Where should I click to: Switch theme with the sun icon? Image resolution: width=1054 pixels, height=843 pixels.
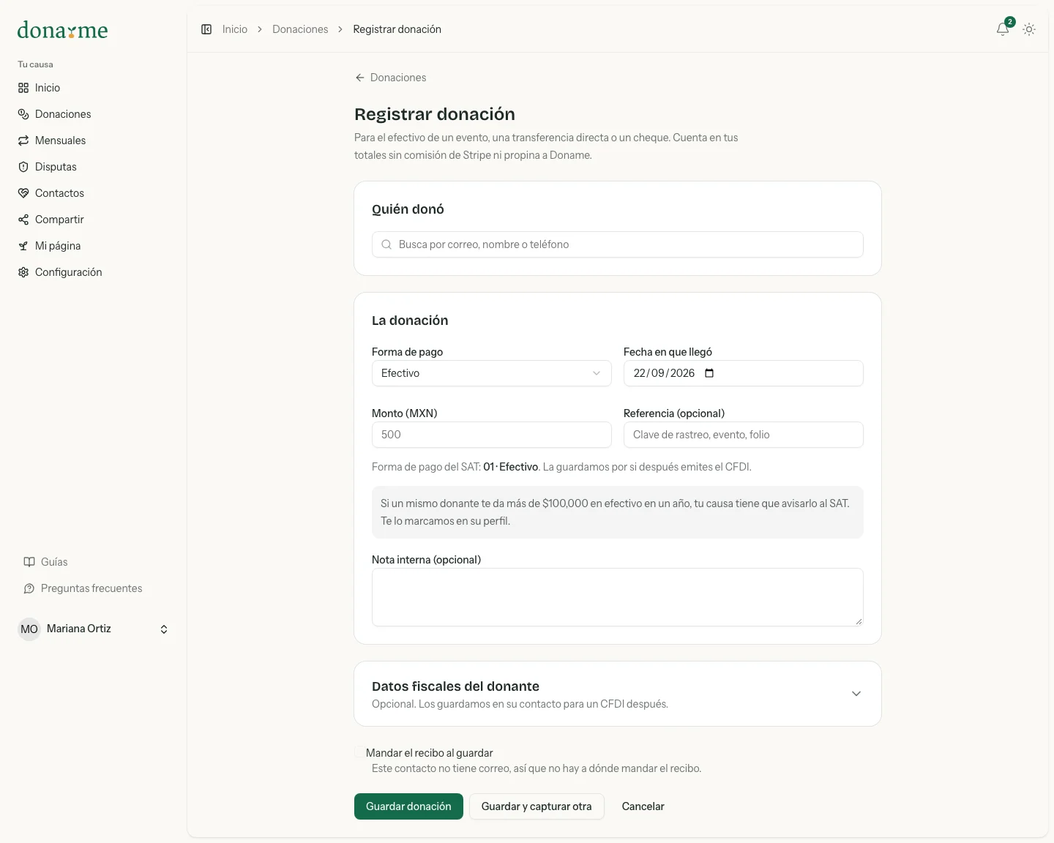[1029, 29]
